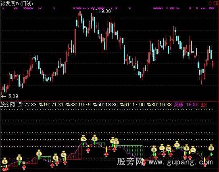The height and width of the screenshot is (172, 219).
Task: Click the rectangular window icon beside the circular icon
Action: pyautogui.click(x=216, y=3)
